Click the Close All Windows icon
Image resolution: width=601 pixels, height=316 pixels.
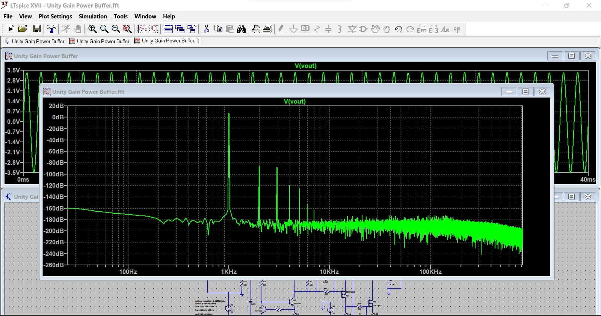(192, 29)
